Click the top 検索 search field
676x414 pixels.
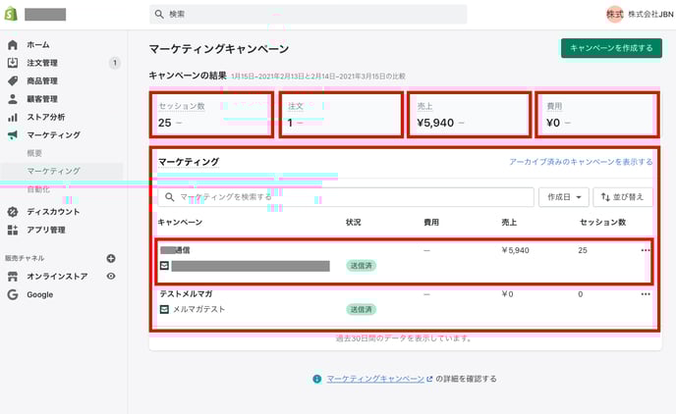coord(308,14)
